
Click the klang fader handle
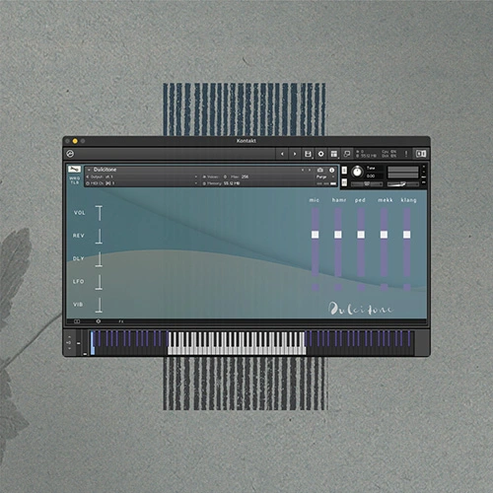click(407, 235)
